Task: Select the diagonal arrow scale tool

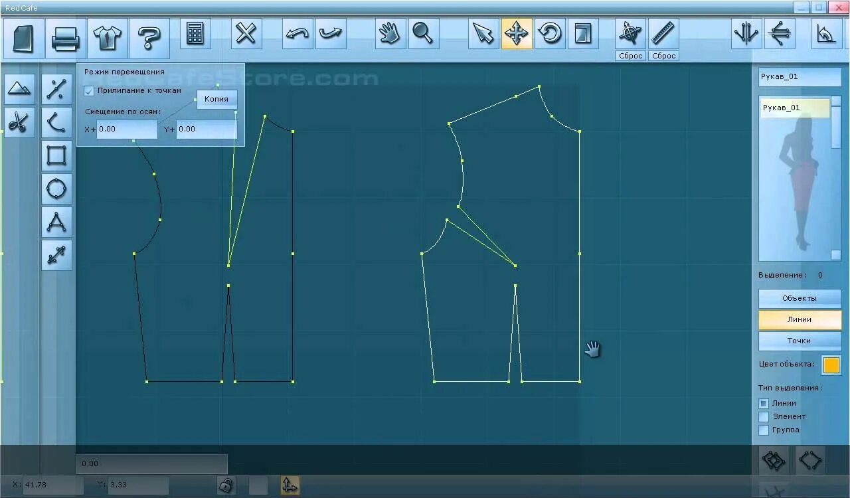Action: click(57, 255)
